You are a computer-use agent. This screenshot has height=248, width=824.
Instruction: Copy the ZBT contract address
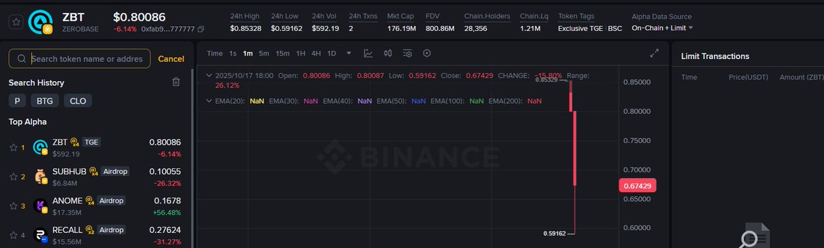(x=201, y=29)
